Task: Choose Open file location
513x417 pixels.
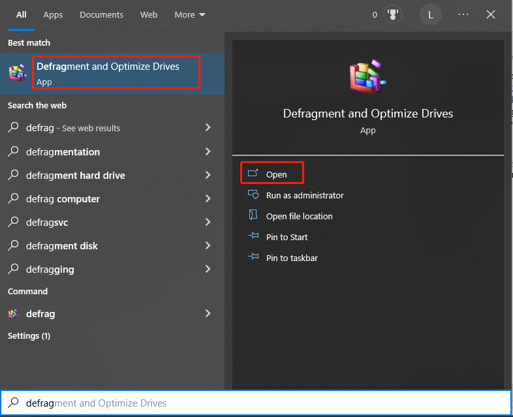Action: pos(300,216)
